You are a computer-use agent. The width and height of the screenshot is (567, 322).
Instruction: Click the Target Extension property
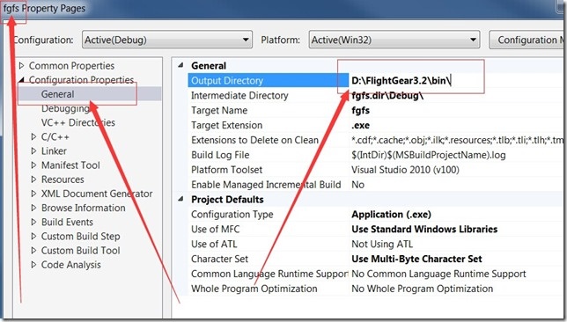[227, 125]
